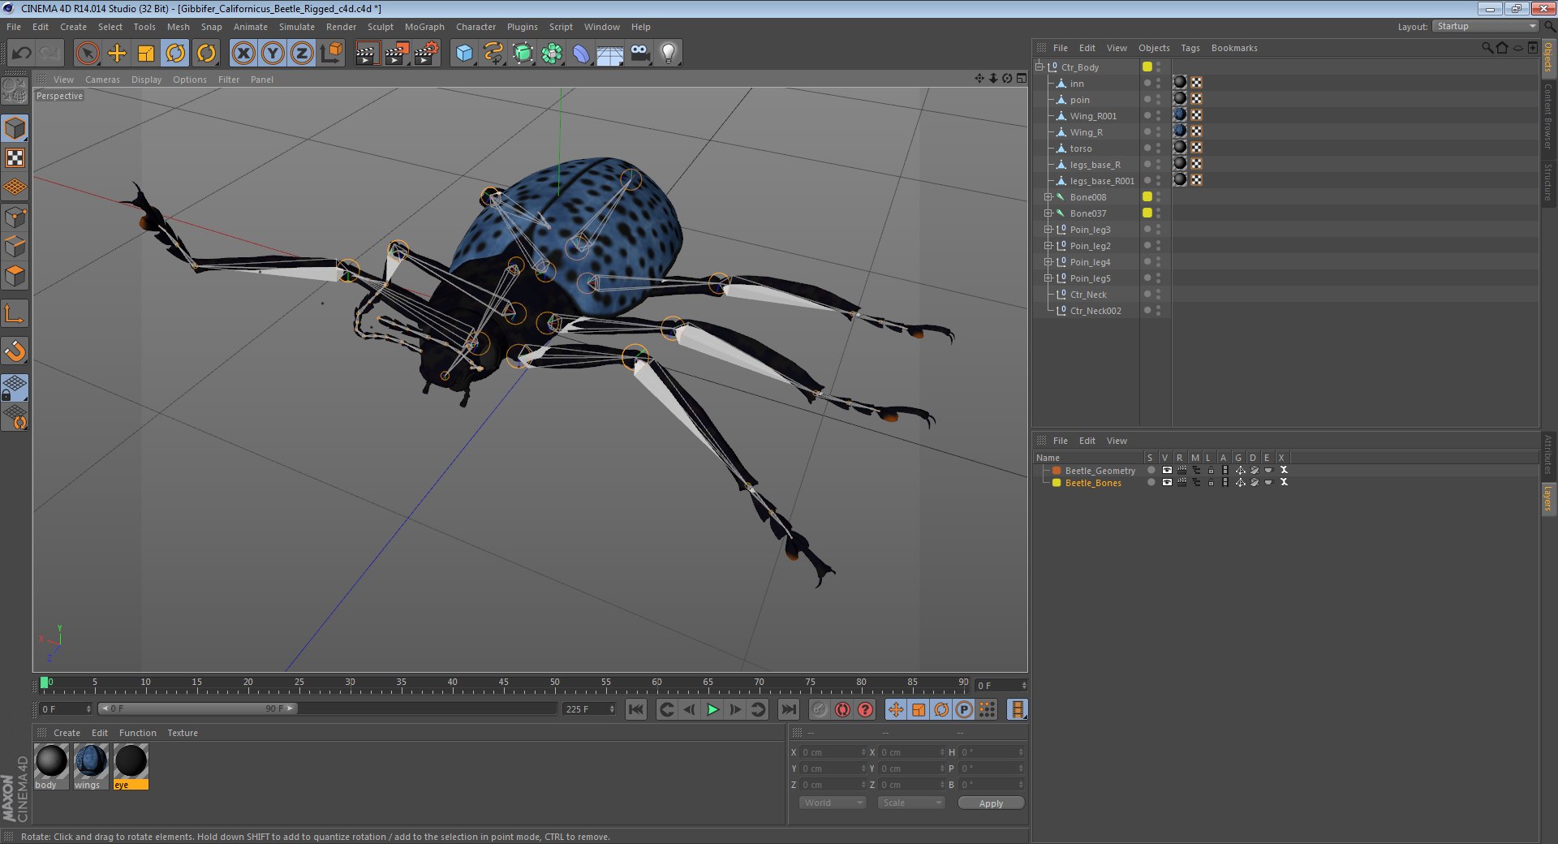Open the Deformer objects icon

[x=581, y=54]
